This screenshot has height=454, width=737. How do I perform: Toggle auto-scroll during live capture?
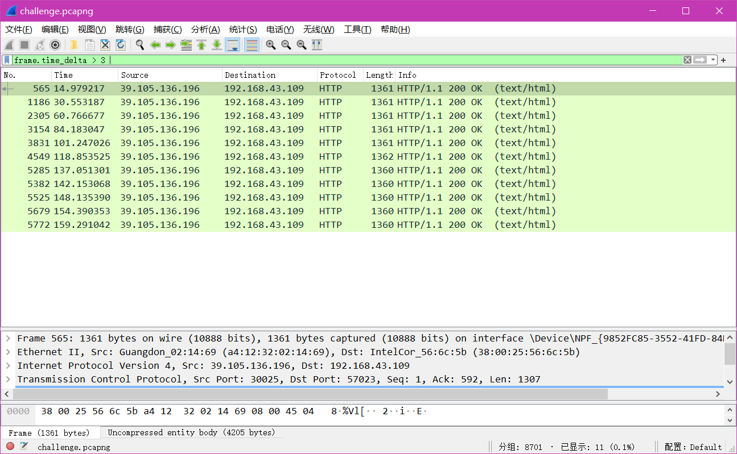point(232,45)
